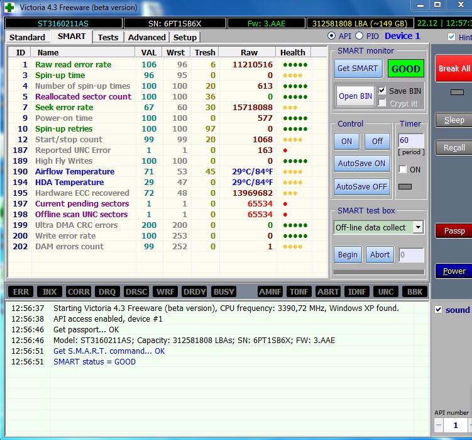This screenshot has height=440, width=472.
Task: Click the Device 1 label
Action: pyautogui.click(x=402, y=36)
